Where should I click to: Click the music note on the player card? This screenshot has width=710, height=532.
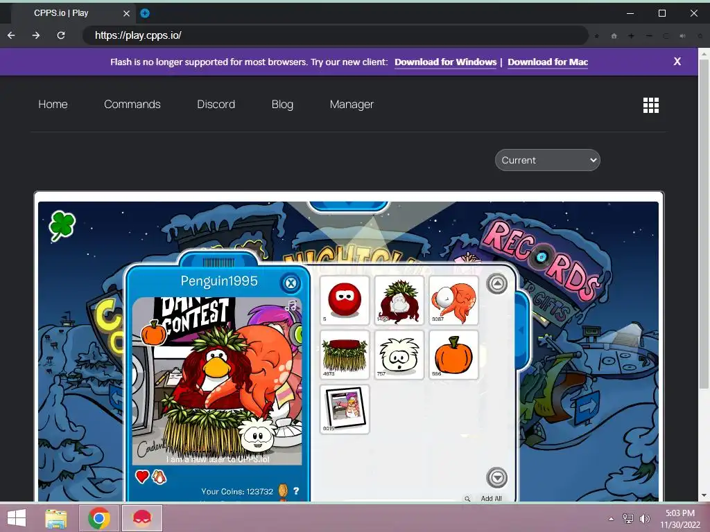coord(291,305)
